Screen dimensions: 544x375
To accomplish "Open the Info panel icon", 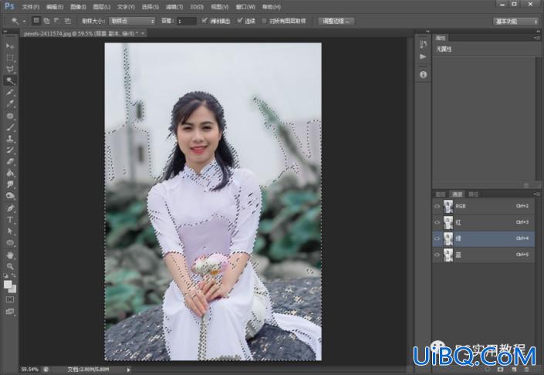I will click(423, 74).
